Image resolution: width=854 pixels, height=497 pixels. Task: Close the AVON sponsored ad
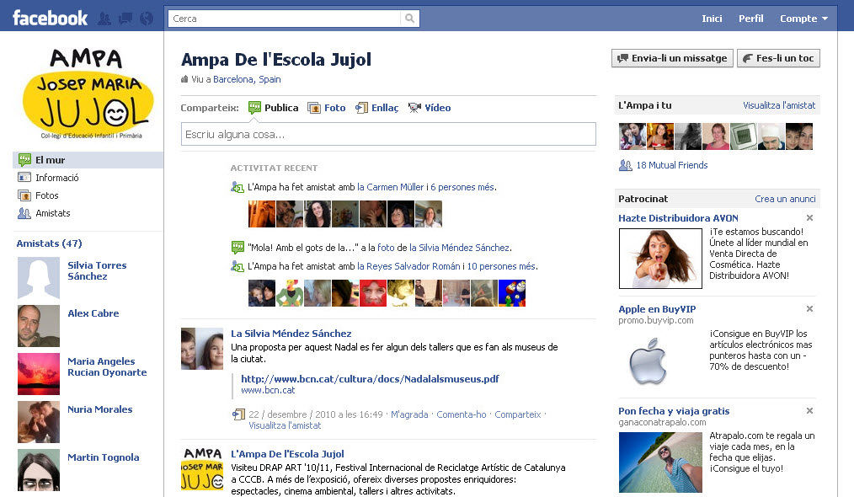[x=809, y=218]
